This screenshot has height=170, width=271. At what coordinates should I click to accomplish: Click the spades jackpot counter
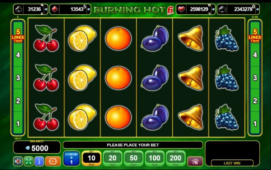click(x=238, y=9)
